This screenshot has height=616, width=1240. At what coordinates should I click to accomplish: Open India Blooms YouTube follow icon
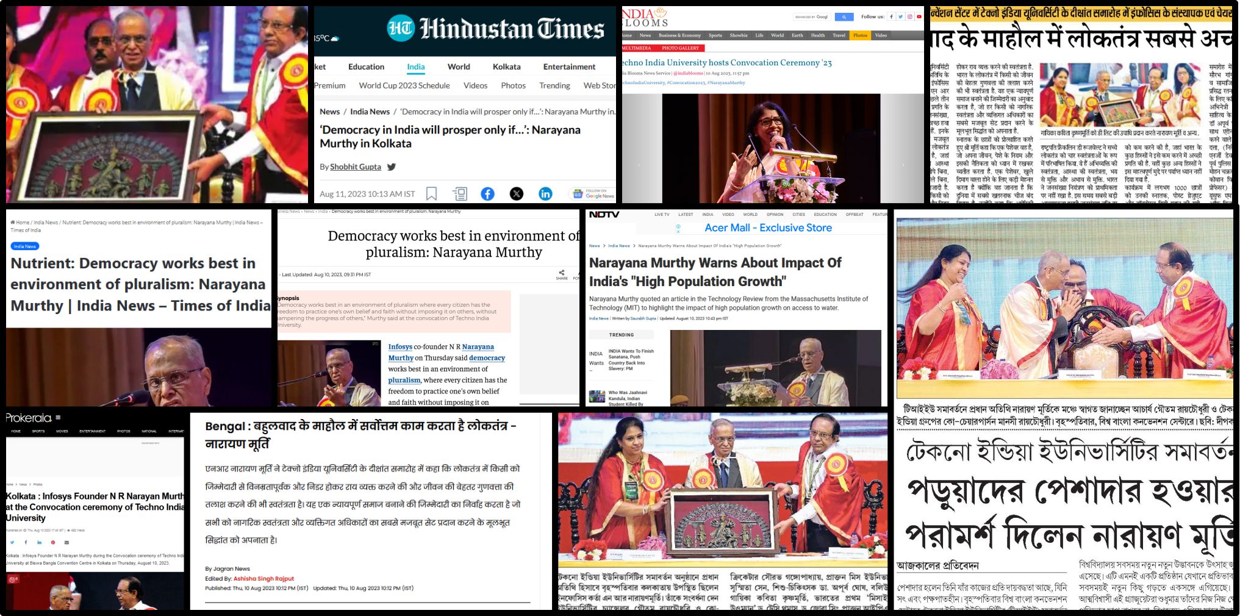pyautogui.click(x=919, y=17)
